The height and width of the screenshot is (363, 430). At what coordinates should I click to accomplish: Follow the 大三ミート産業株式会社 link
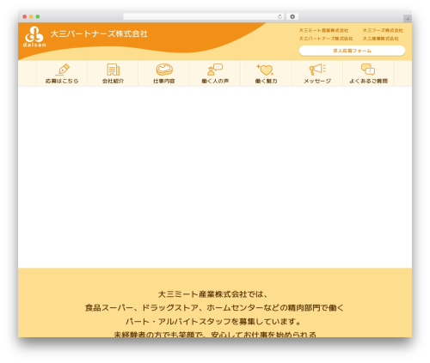click(323, 30)
